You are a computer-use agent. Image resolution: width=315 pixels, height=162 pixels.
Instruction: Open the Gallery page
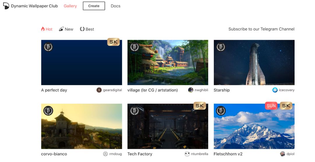[x=70, y=6]
